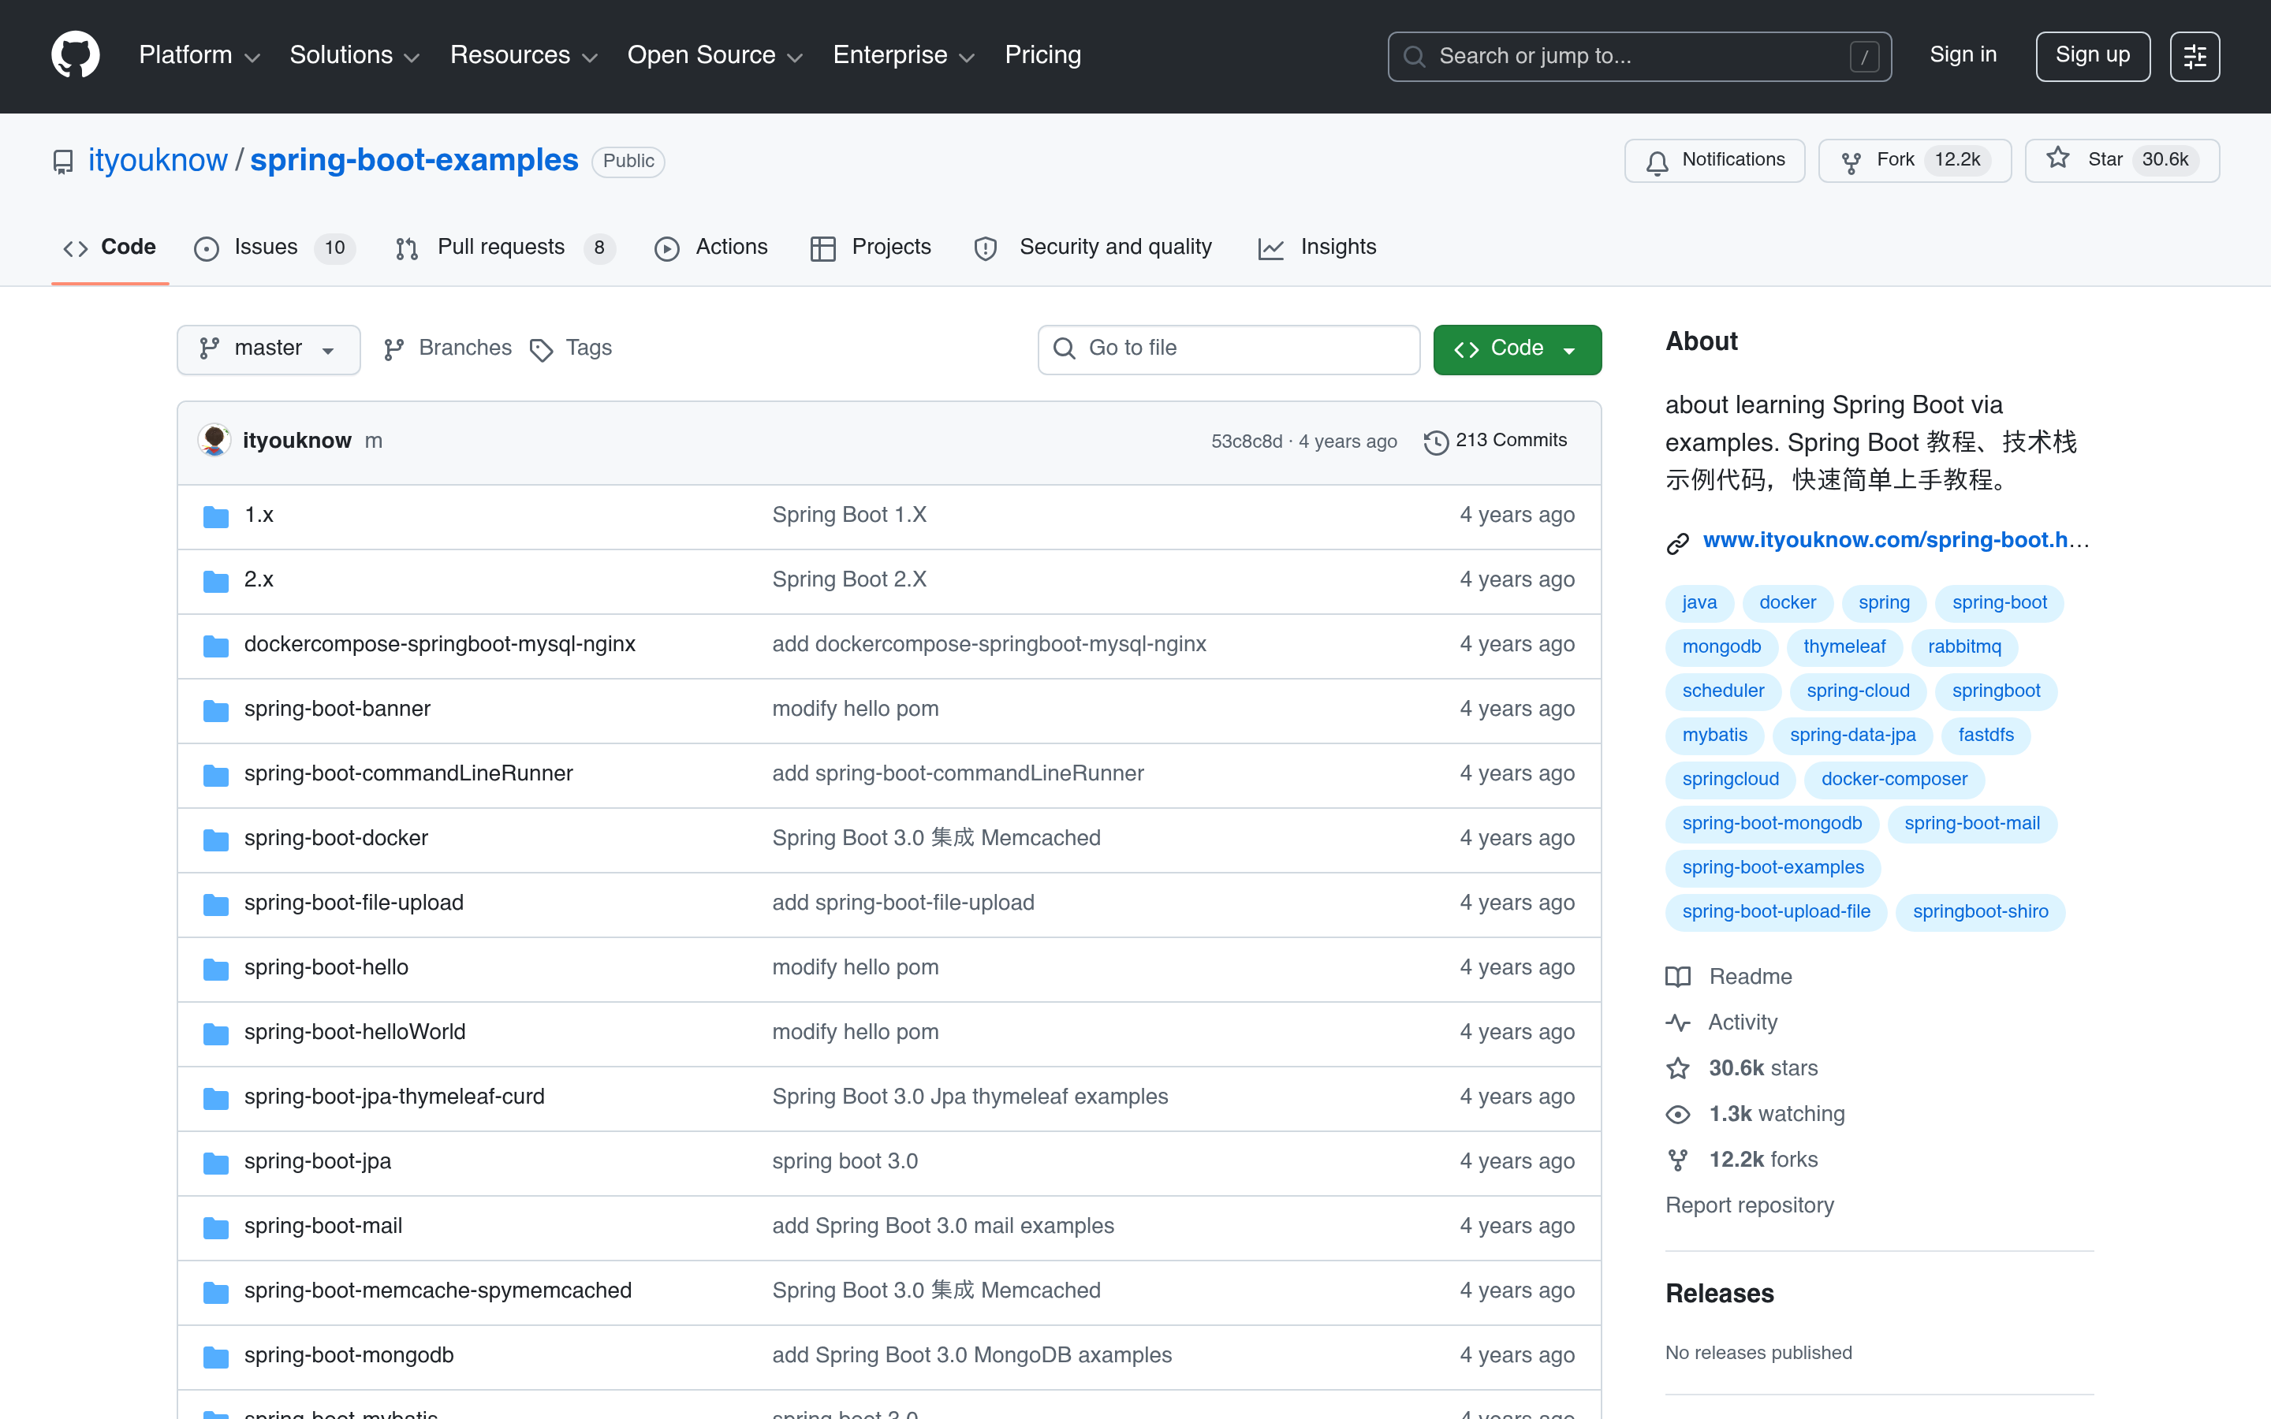The image size is (2271, 1419).
Task: Expand the Platform menu
Action: [199, 55]
